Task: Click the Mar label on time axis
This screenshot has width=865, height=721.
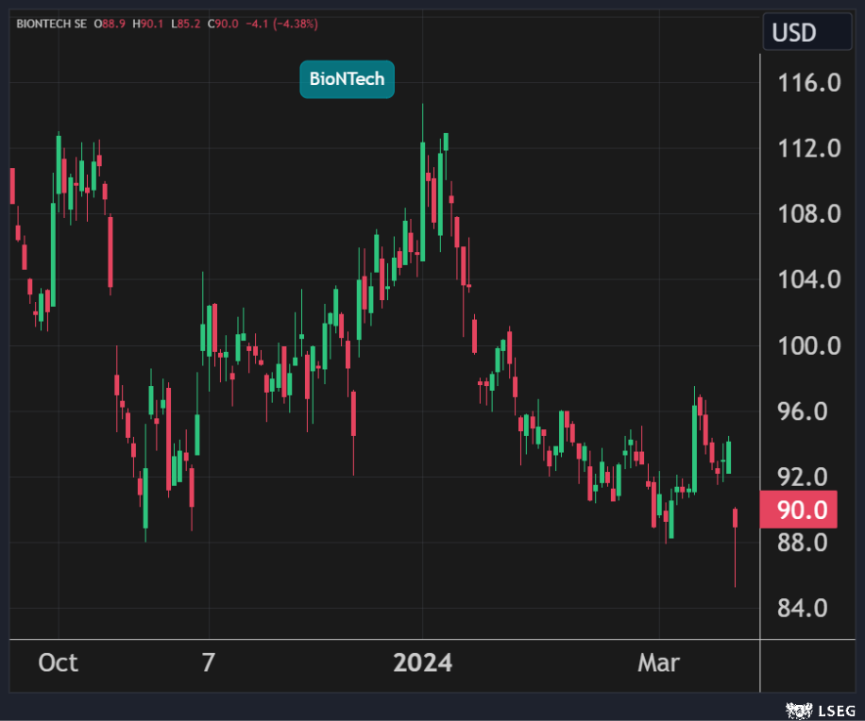Action: coord(658,663)
